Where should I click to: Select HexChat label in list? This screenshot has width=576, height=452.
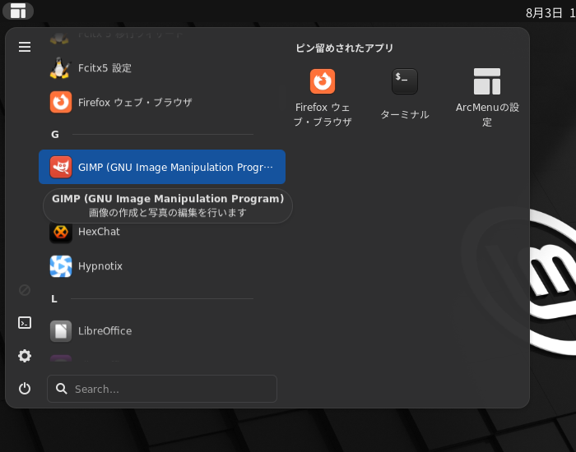pos(99,232)
